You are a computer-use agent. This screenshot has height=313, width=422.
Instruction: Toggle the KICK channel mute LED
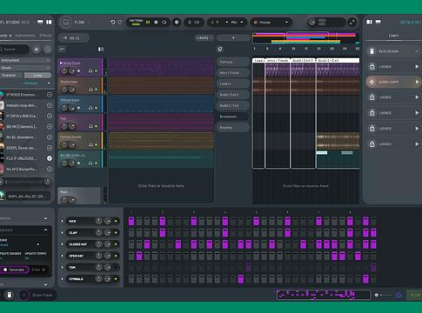116,221
